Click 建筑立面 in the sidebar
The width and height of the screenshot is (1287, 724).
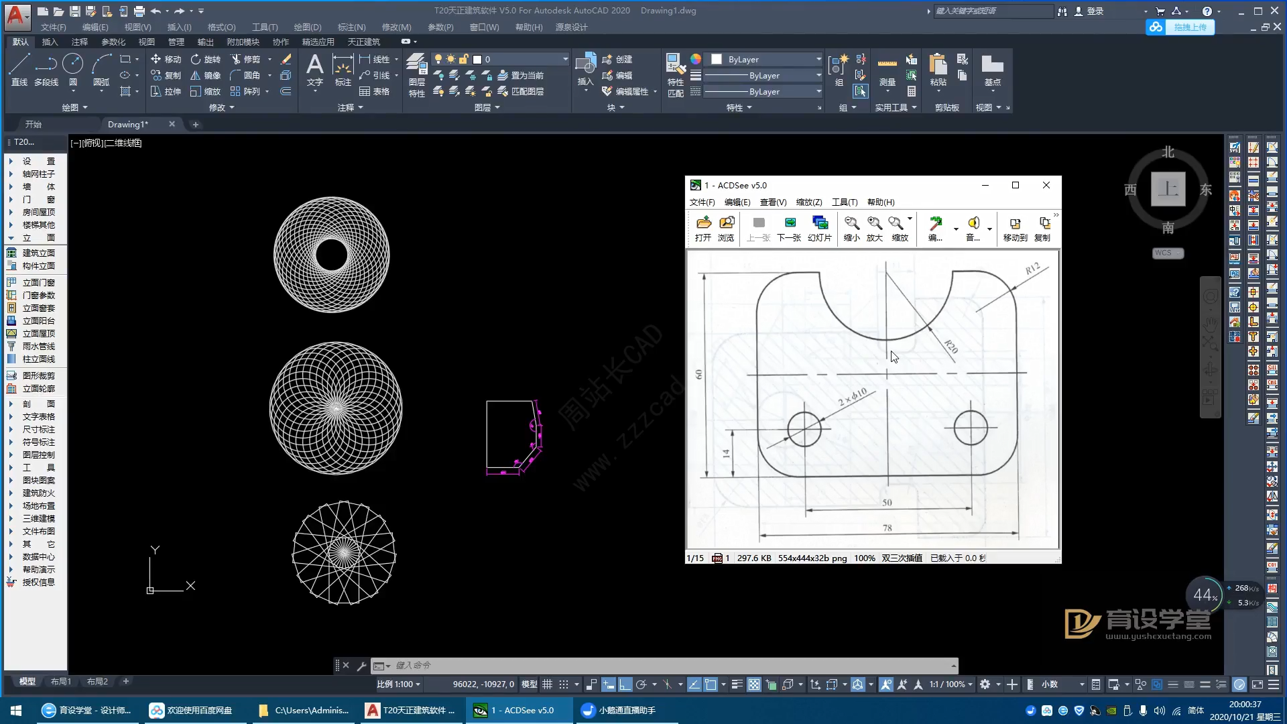32,253
